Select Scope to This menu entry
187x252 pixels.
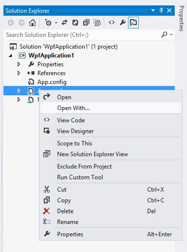tap(111, 143)
